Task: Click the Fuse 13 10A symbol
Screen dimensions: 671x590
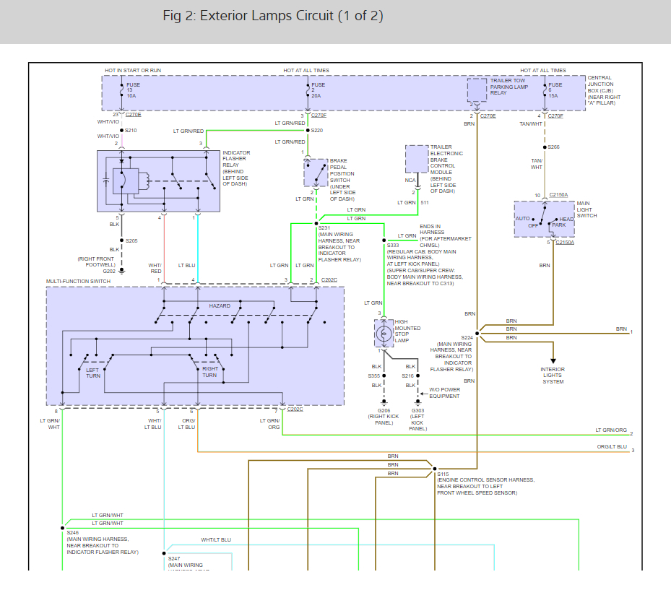Action: [x=121, y=90]
